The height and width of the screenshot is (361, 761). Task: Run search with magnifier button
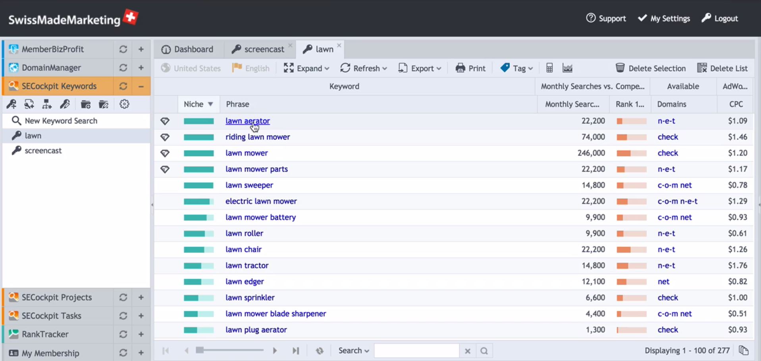(484, 351)
